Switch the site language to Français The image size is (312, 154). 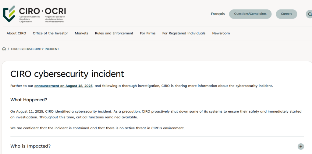pyautogui.click(x=218, y=14)
